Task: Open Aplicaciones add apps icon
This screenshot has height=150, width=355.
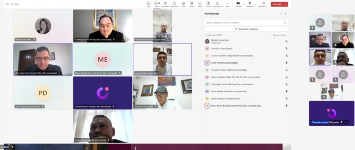Action: point(218,4)
